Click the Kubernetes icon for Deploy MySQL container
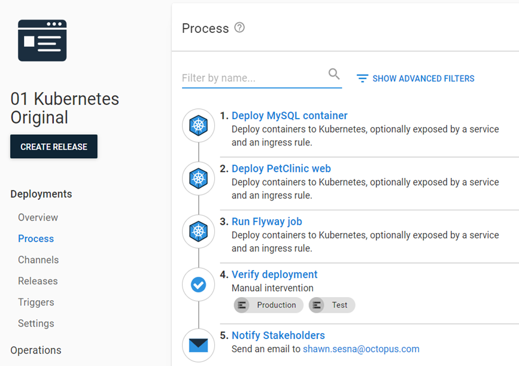 click(x=198, y=125)
